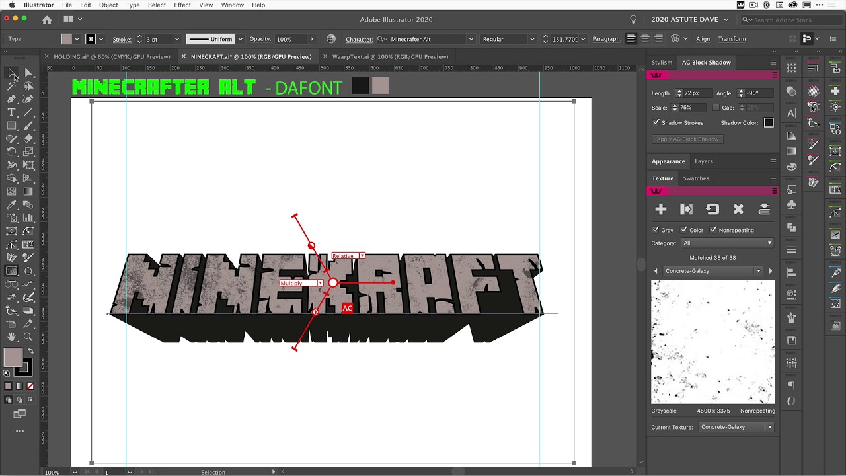Remove the texture with the X icon
846x476 pixels.
(x=738, y=209)
